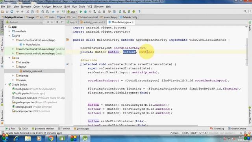Click the Replace toolbar icon
Viewport: 252px width, 142px height.
(x=47, y=11)
